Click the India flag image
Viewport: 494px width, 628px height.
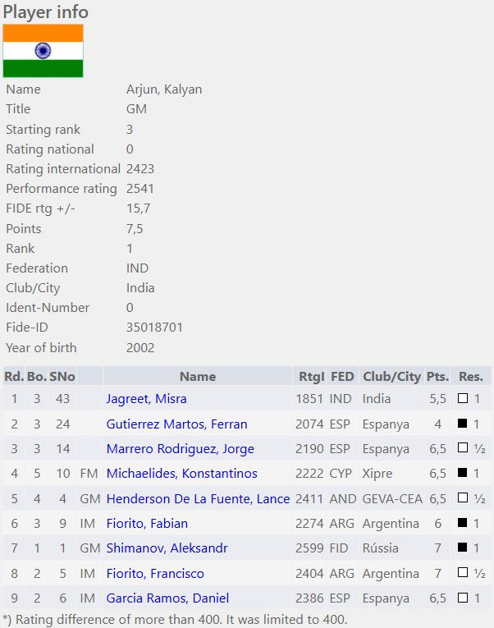pos(43,50)
